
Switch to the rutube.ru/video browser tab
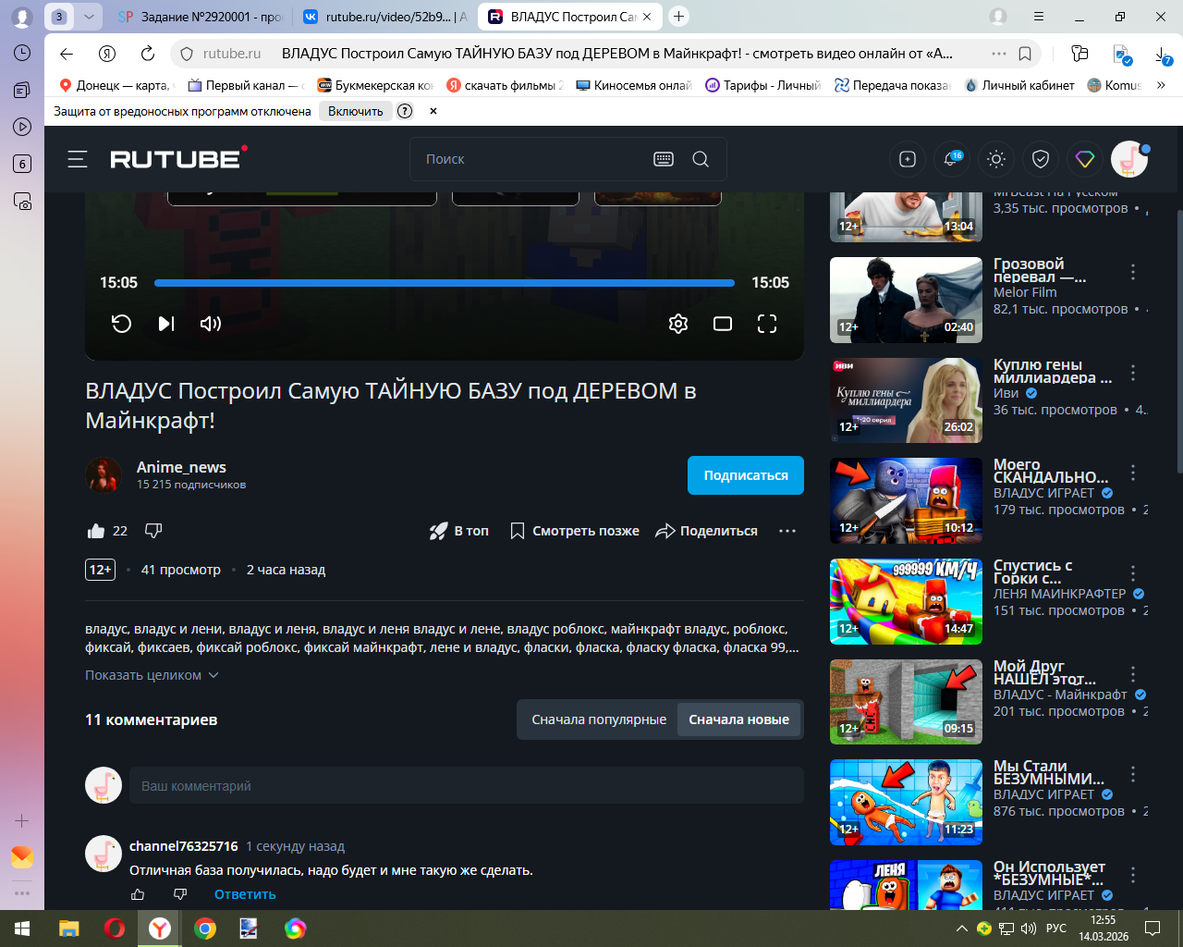point(386,17)
